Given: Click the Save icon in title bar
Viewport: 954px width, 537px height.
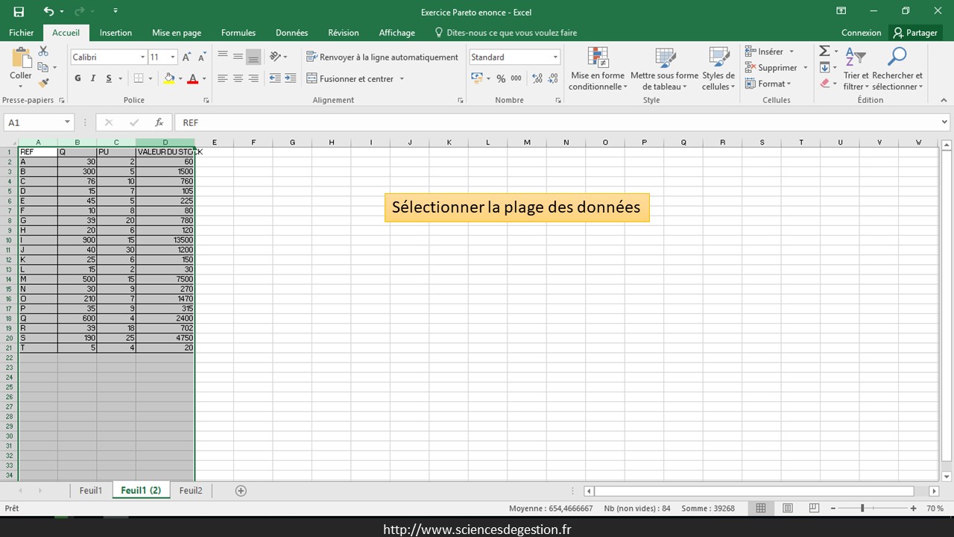Looking at the screenshot, I should 19,11.
